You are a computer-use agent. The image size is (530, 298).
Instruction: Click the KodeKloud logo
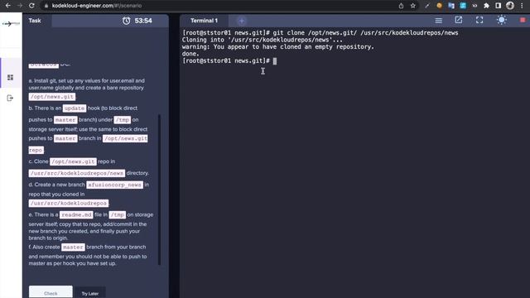click(11, 24)
